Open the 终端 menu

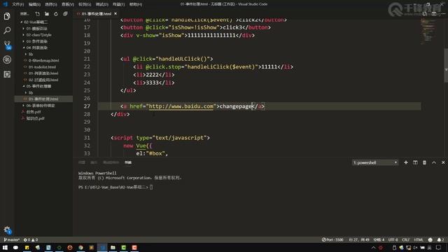pos(118,4)
